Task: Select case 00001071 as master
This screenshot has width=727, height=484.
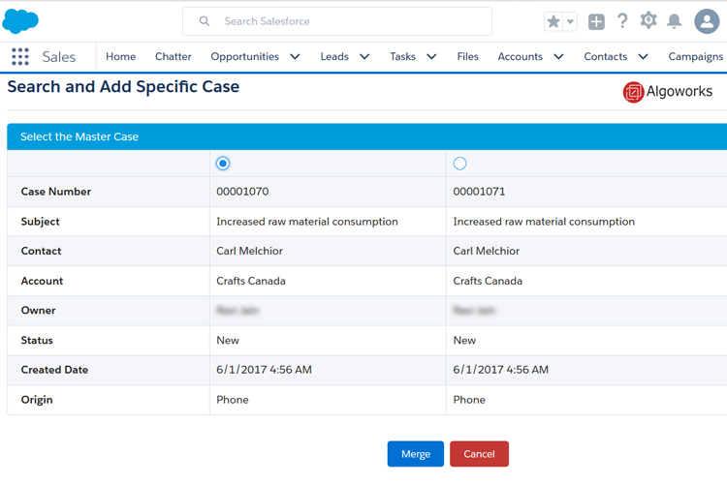Action: (x=459, y=164)
